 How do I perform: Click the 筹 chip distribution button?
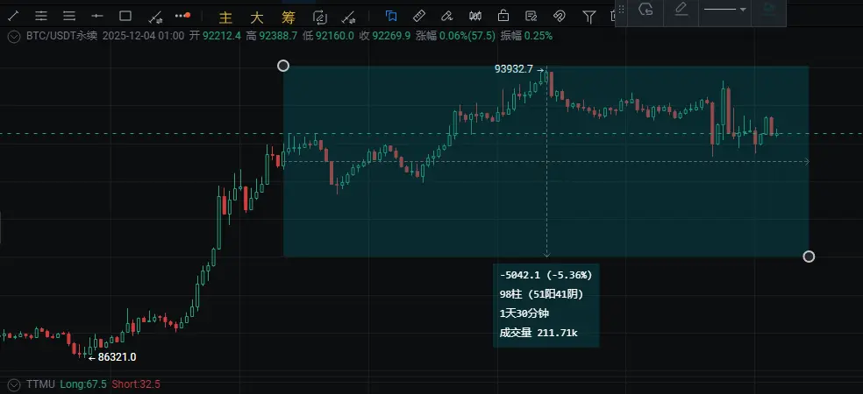pyautogui.click(x=289, y=18)
